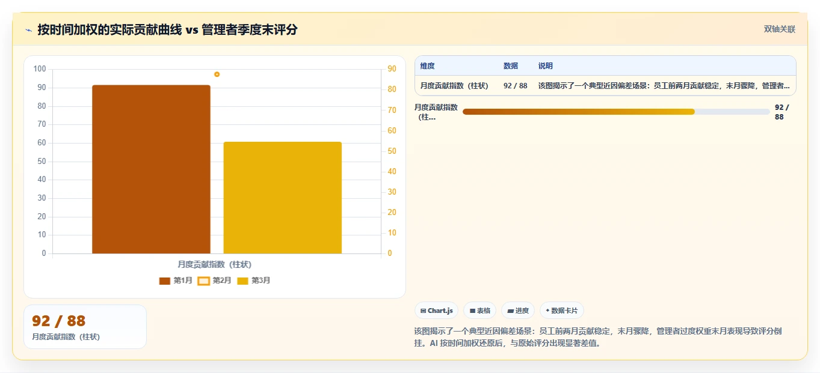Screen dimensions: 820x373
Task: Click the 92 / 88 table cell
Action: [x=516, y=86]
